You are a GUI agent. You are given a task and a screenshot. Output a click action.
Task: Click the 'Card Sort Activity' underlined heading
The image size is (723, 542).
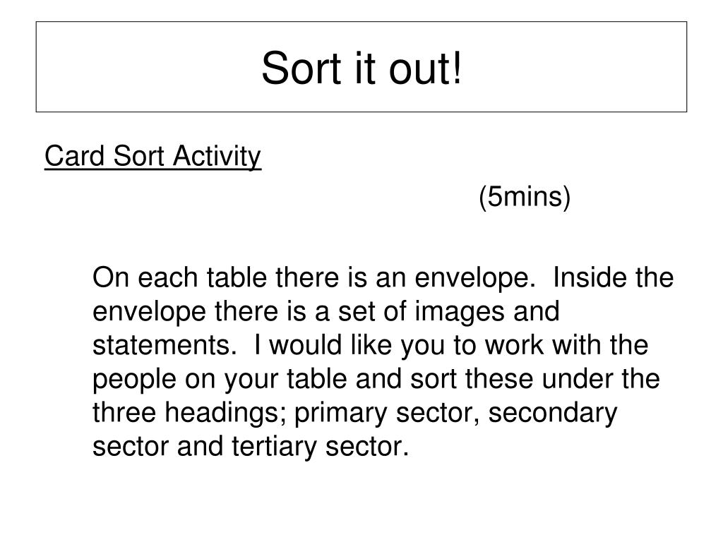click(x=153, y=157)
